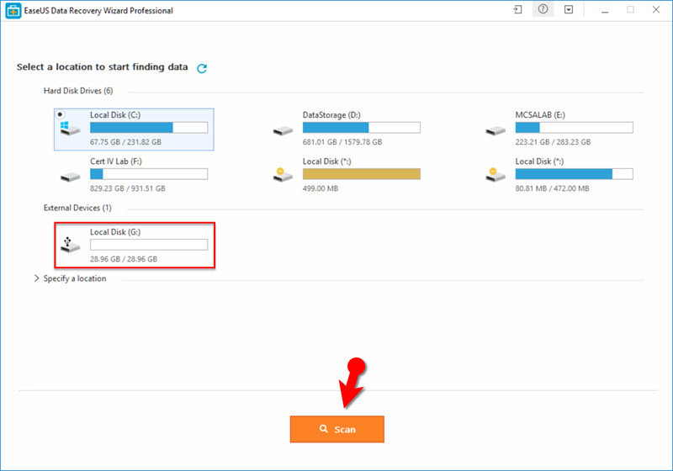The height and width of the screenshot is (471, 673).
Task: Click the 80.81 MB / 472.00 MB text
Action: tap(552, 188)
